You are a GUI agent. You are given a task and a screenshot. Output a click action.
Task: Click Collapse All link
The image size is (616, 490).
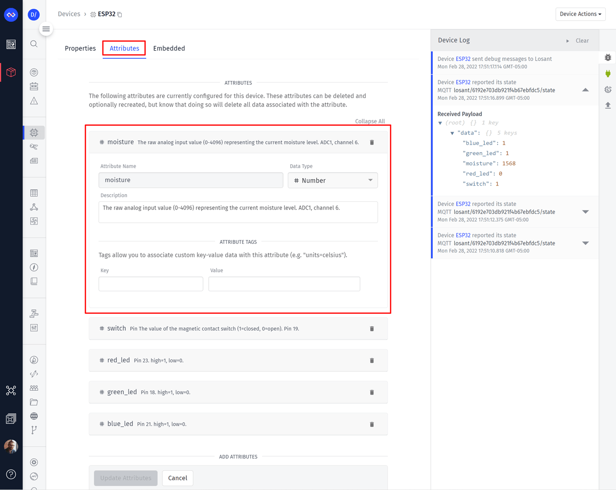pos(370,121)
